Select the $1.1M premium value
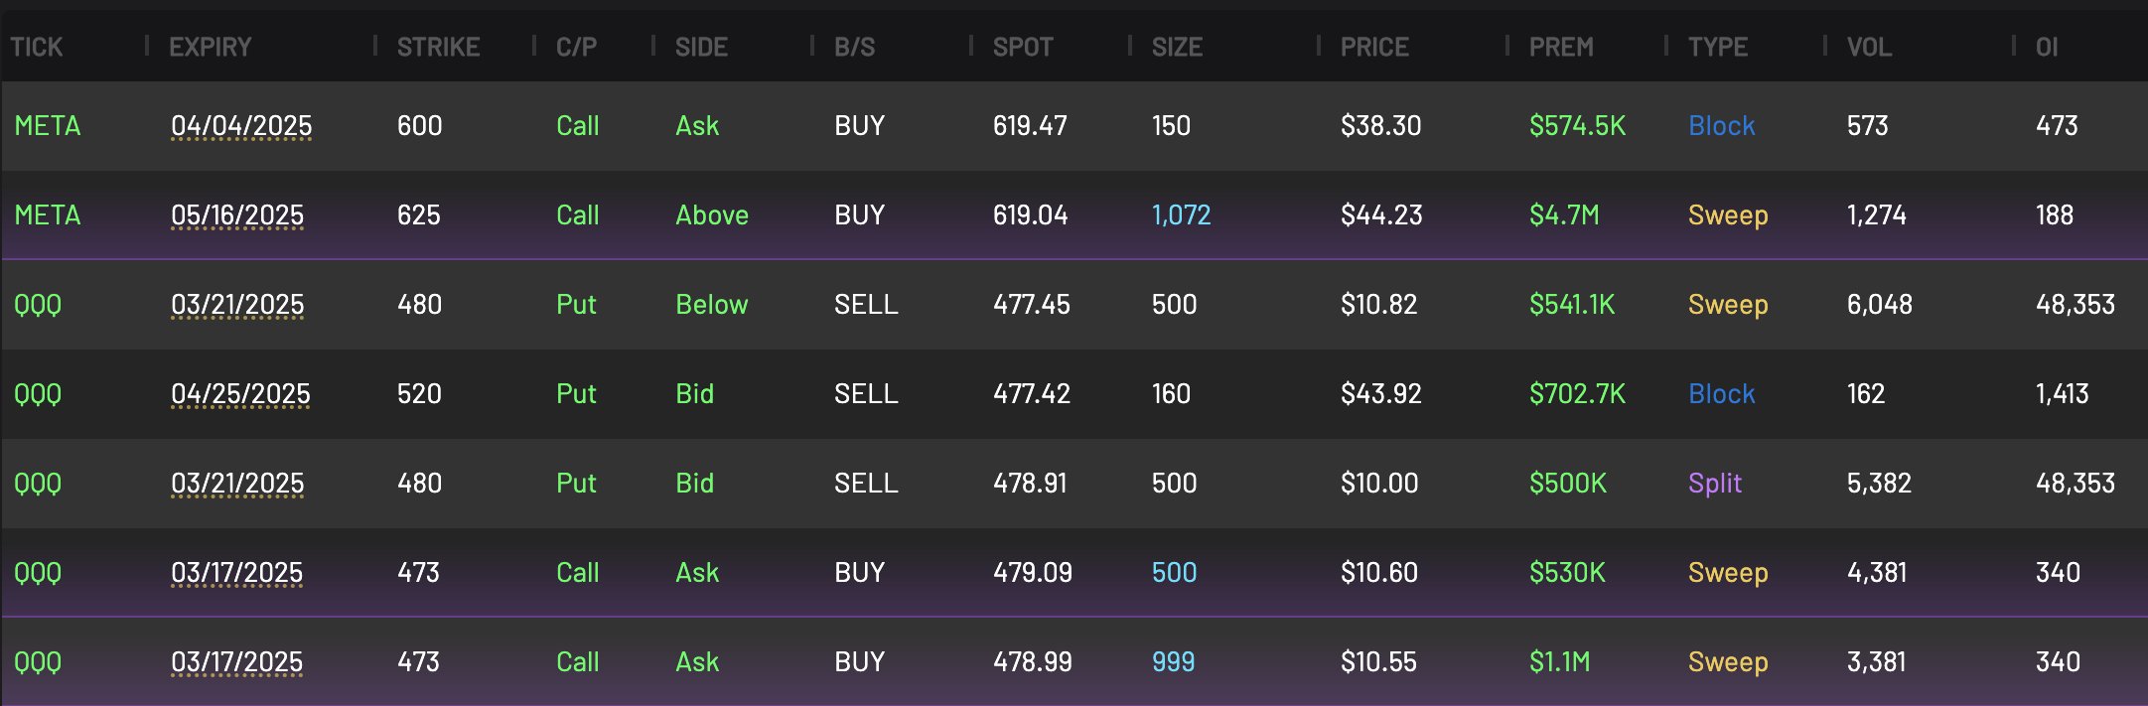Image resolution: width=2148 pixels, height=706 pixels. (x=1559, y=662)
